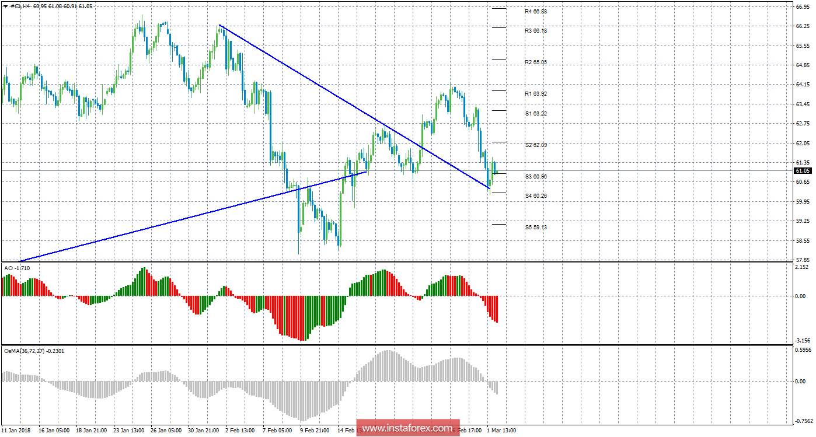Screen dimensions: 816x437
Task: Select the R2 65.05 resistance label
Action: (x=535, y=62)
